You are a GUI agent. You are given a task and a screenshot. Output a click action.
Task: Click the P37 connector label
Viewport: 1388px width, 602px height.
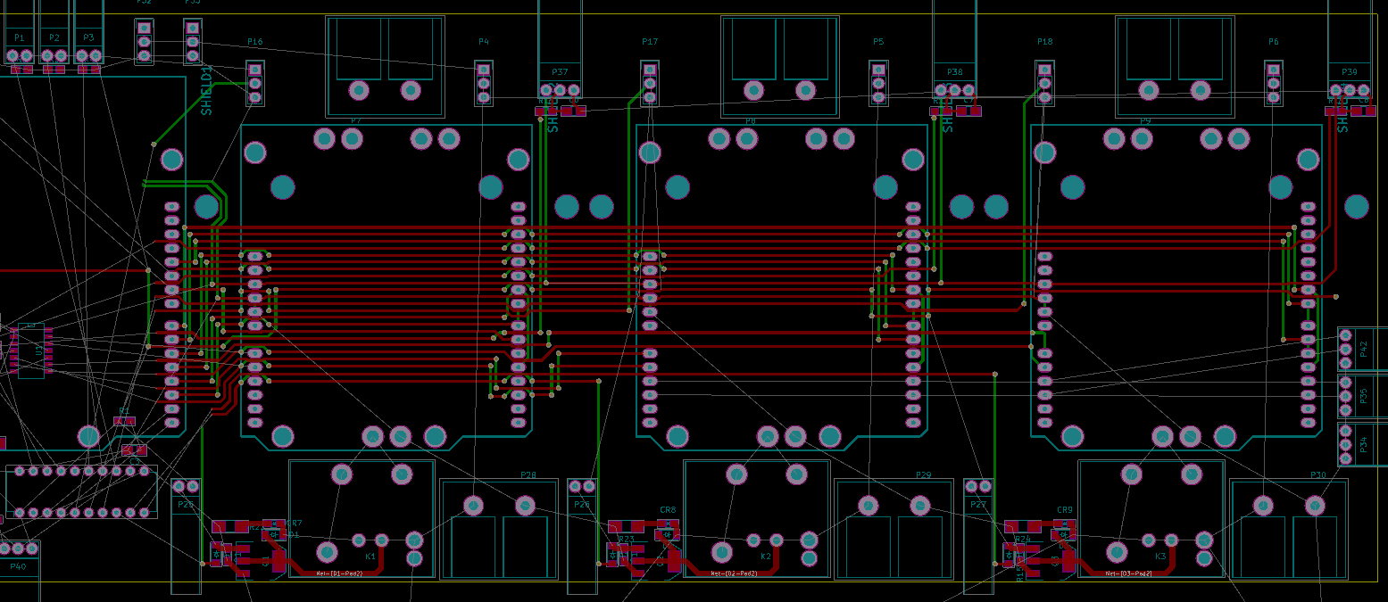560,71
